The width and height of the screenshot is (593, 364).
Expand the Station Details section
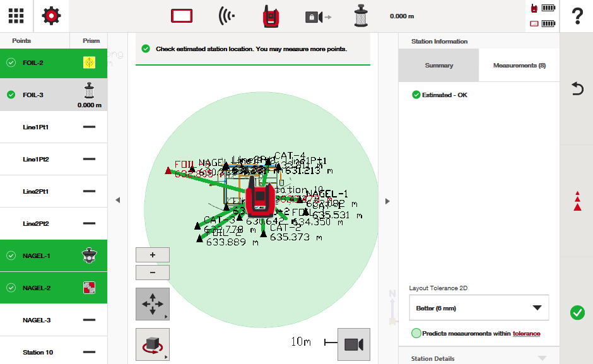pos(479,358)
